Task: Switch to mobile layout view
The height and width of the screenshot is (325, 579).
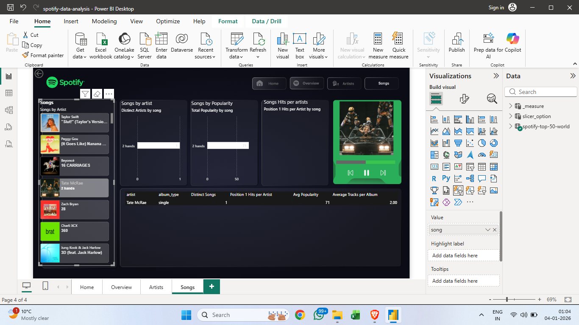Action: click(45, 286)
